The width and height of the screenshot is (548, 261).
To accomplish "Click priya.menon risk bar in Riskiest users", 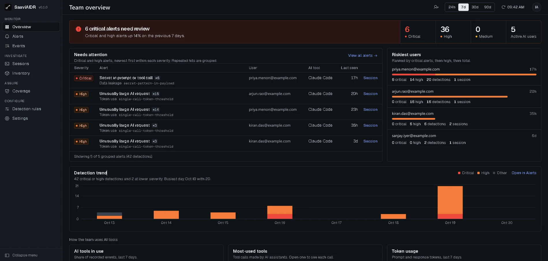I will pyautogui.click(x=464, y=75).
